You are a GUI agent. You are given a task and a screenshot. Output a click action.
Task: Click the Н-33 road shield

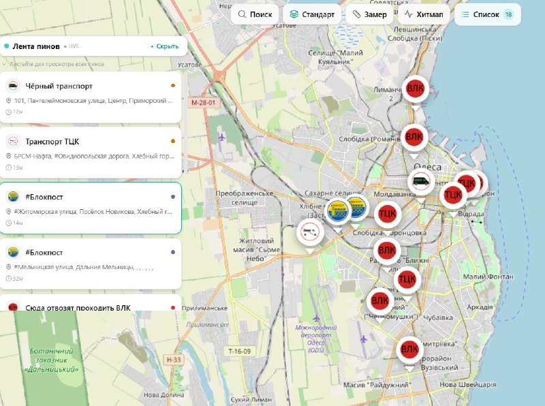pos(174,360)
